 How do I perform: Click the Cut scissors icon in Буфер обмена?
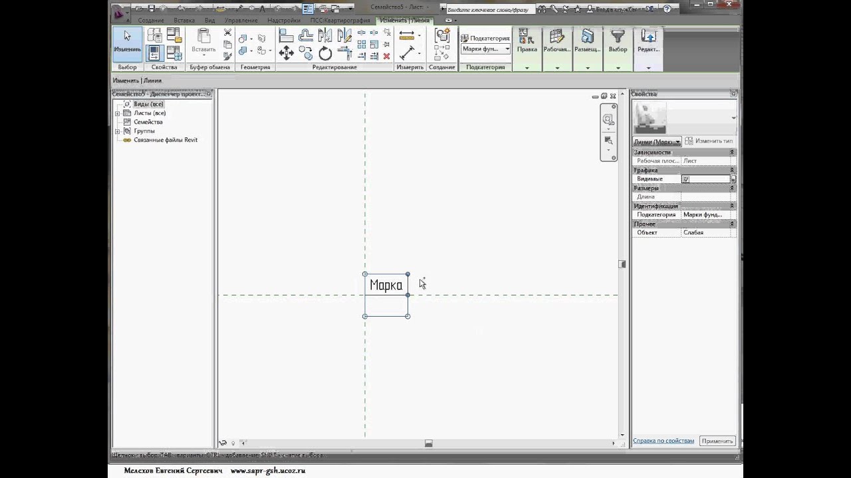pyautogui.click(x=227, y=33)
